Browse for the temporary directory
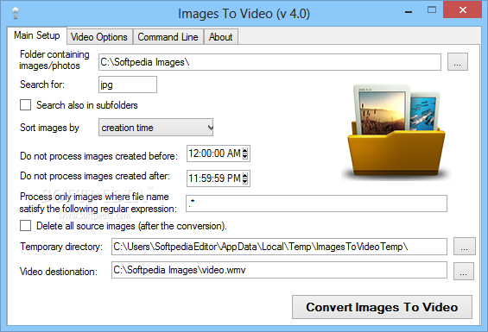This screenshot has width=488, height=332. (464, 247)
